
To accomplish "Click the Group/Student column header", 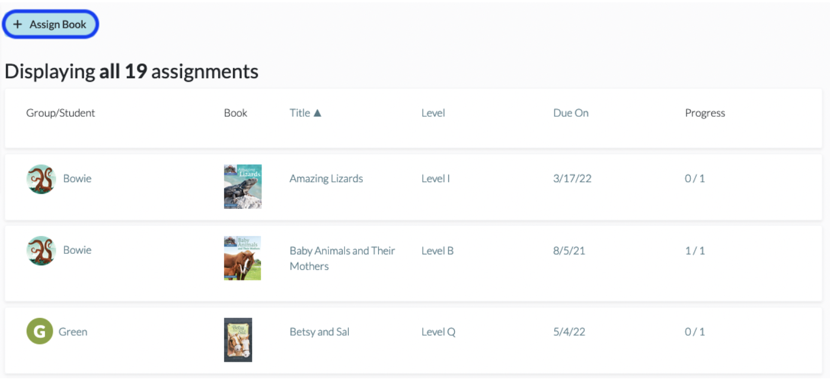I will coord(60,113).
